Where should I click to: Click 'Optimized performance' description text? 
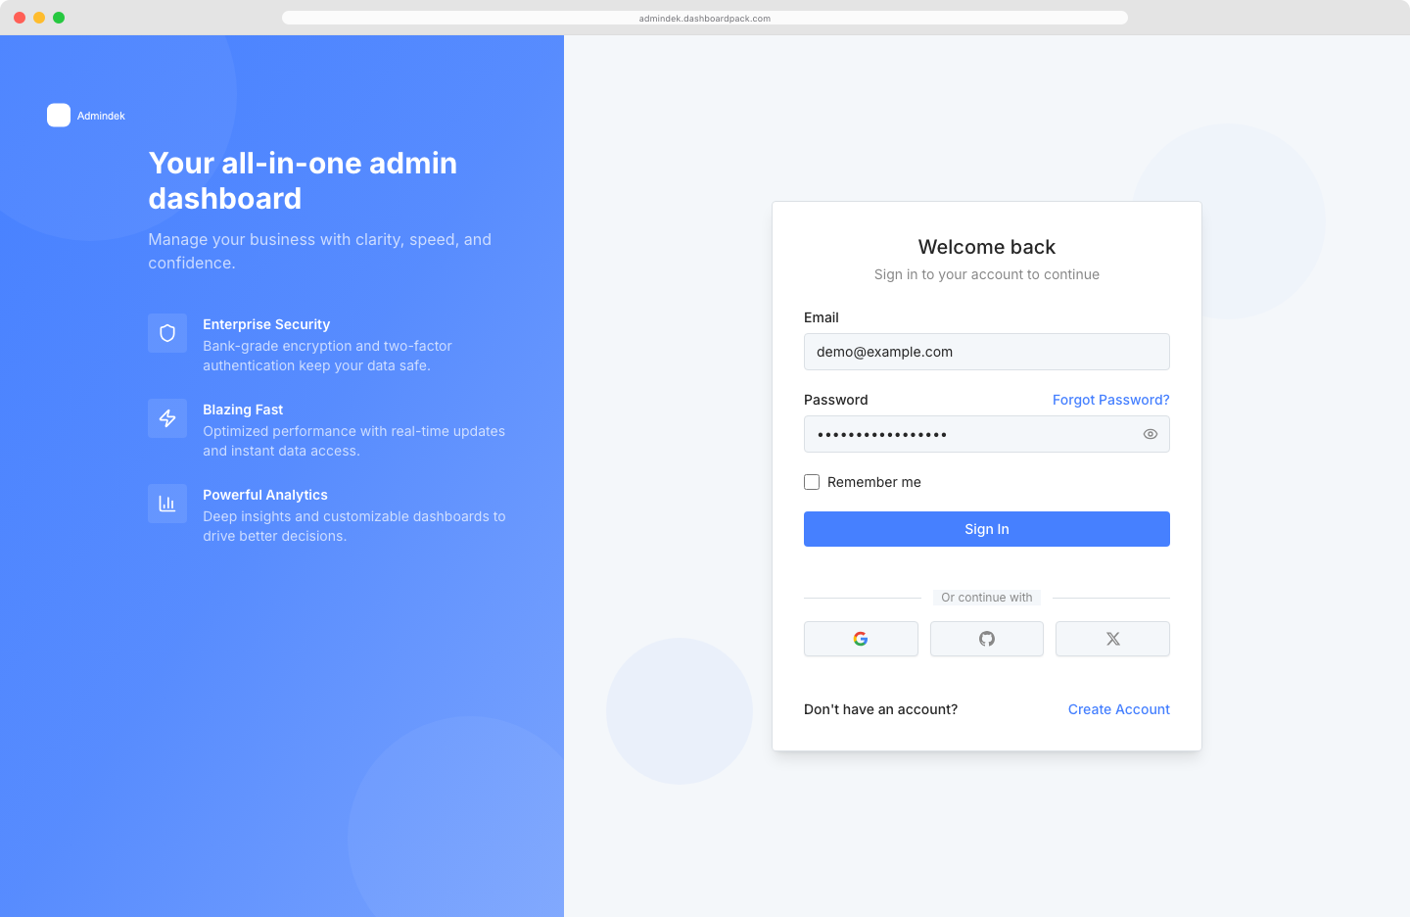(353, 441)
